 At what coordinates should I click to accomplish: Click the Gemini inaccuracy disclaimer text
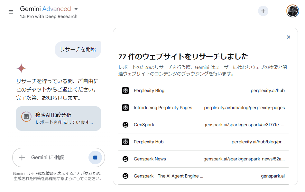(x=58, y=176)
